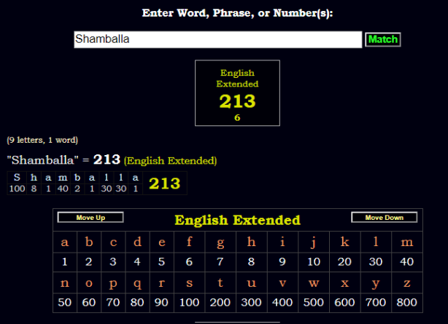The width and height of the screenshot is (448, 324).
Task: Click the word entry text field
Action: click(217, 39)
